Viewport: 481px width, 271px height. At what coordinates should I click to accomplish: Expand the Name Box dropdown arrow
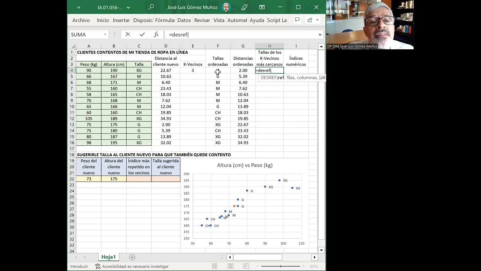tap(105, 34)
